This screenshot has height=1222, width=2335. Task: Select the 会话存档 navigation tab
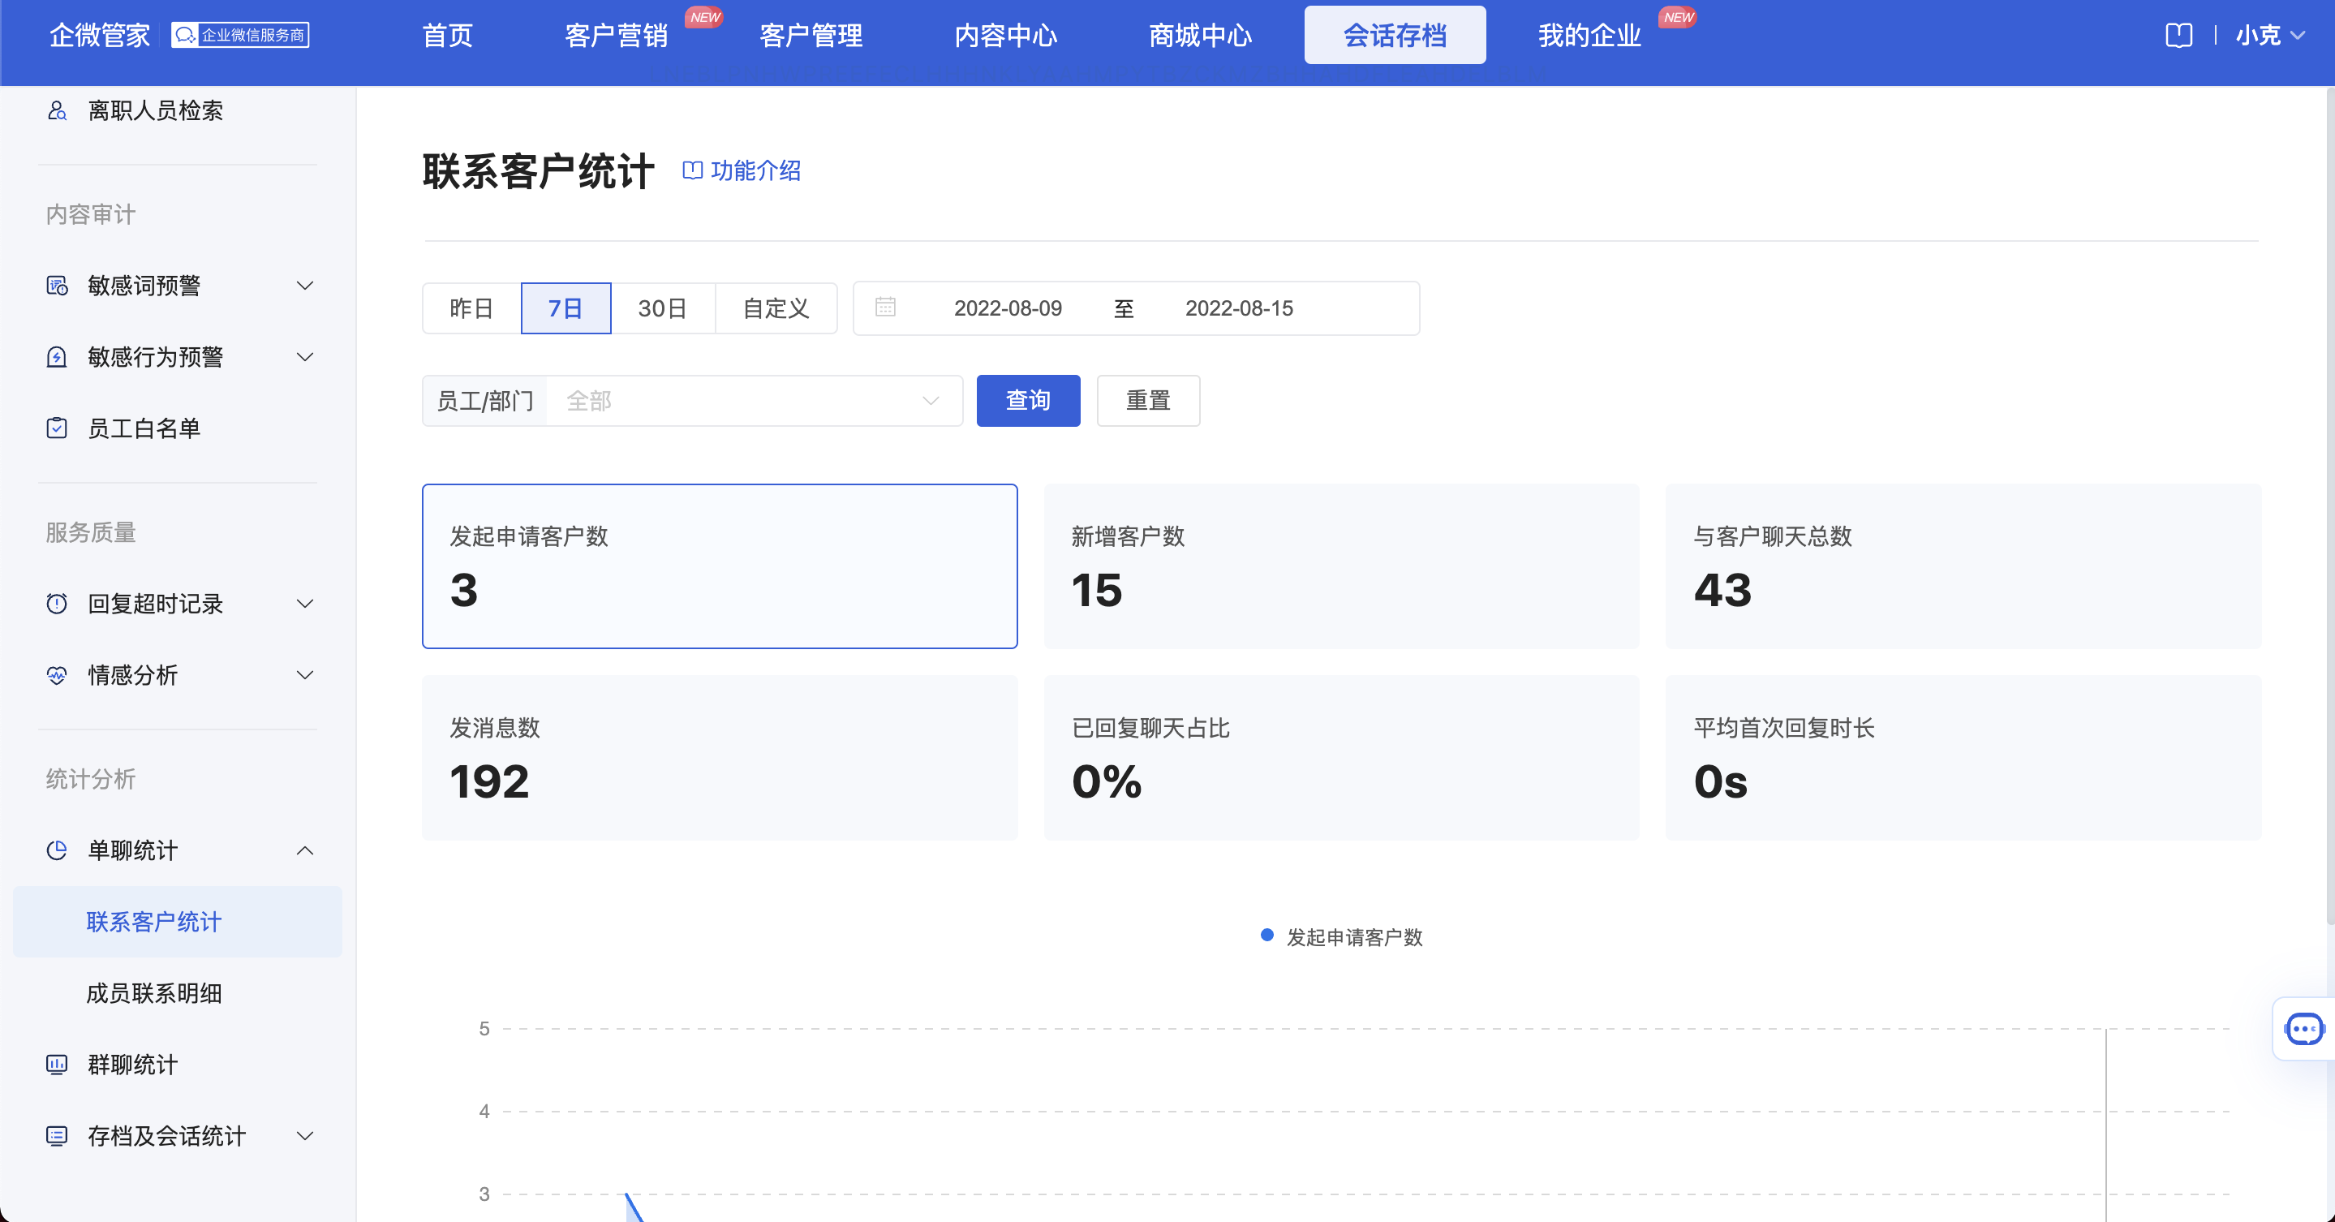1395,36
